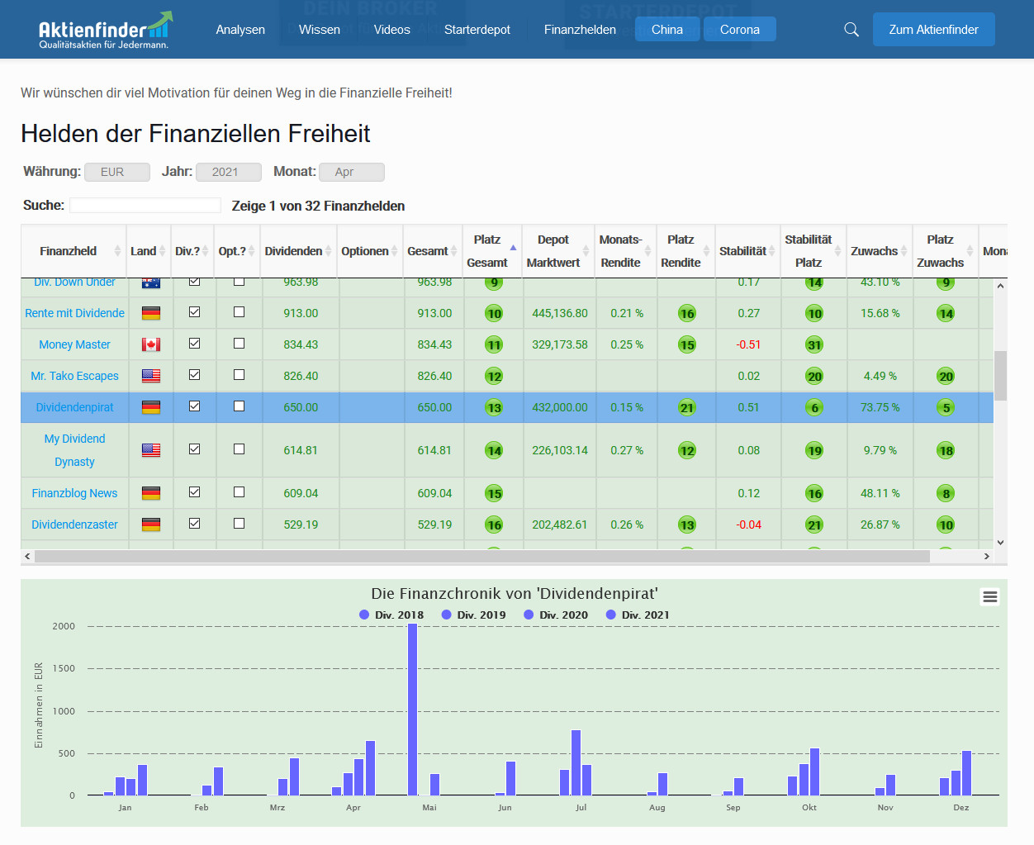1034x845 pixels.
Task: Click stability rank badge 31 for Money Master
Action: (814, 344)
